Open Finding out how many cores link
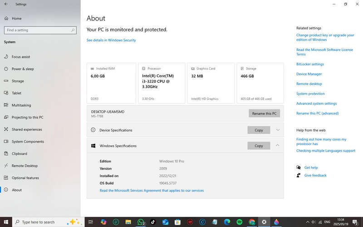The image size is (363, 227). click(x=321, y=142)
